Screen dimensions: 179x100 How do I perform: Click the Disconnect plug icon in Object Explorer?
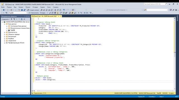click(14, 19)
